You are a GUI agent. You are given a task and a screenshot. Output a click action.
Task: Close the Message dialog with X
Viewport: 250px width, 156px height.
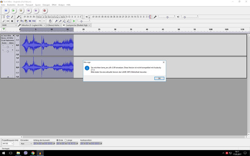pos(164,62)
